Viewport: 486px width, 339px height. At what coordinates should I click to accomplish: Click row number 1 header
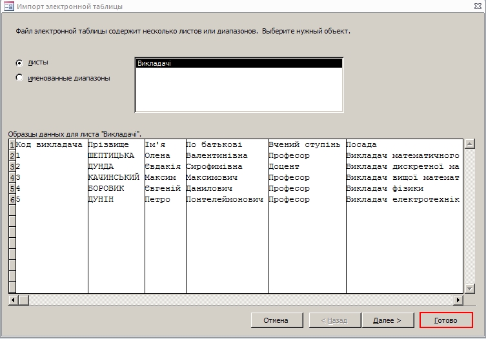click(x=12, y=144)
